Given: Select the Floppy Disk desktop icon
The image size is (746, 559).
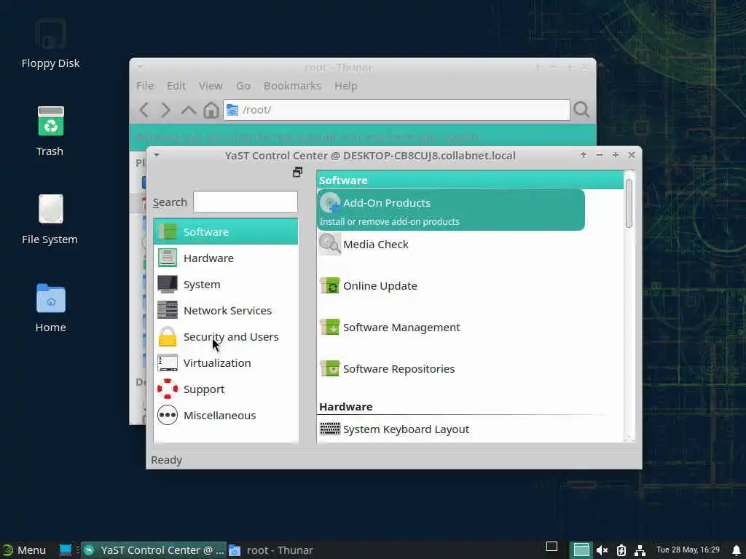Looking at the screenshot, I should click(x=50, y=33).
